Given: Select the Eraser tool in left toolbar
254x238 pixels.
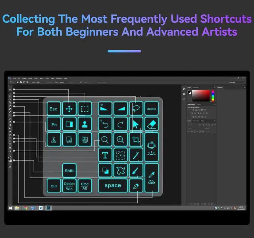Looking at the screenshot, I should pos(10,122).
